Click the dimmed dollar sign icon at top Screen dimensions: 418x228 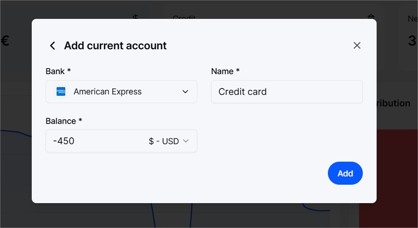coord(135,17)
